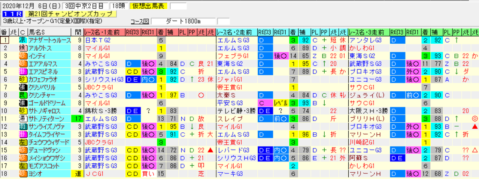Viewport: 479px width, 179px height.
Task: Click the 買い cell in ヨシオ row
Action: [149, 173]
